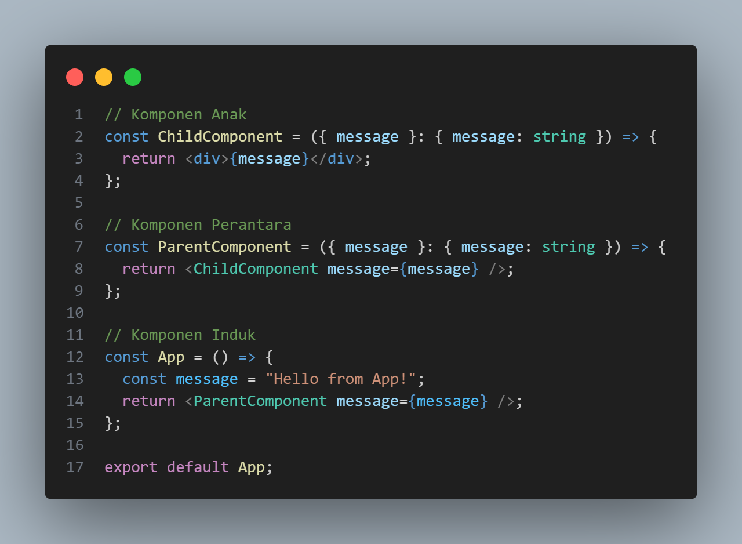Click the string type on line 2

pos(559,137)
